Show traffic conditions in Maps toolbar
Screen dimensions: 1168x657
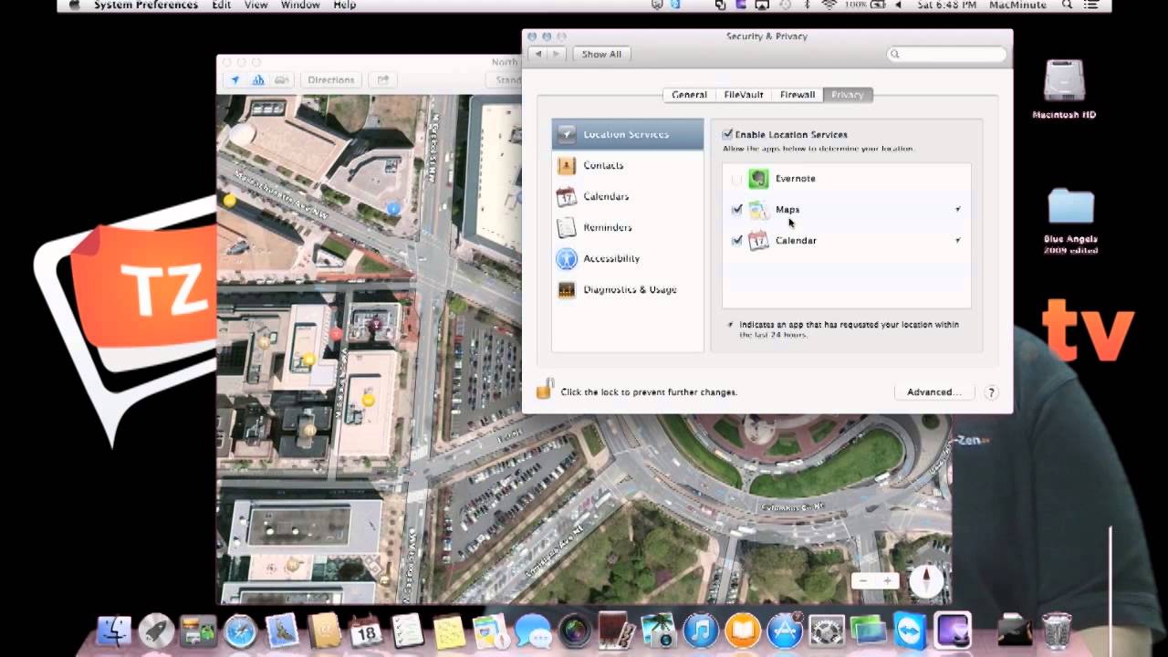click(281, 80)
